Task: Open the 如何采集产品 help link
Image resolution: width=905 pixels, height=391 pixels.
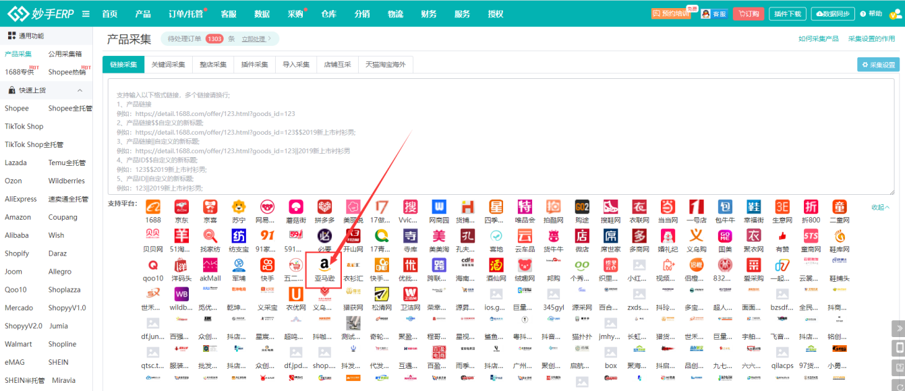Action: coord(818,39)
